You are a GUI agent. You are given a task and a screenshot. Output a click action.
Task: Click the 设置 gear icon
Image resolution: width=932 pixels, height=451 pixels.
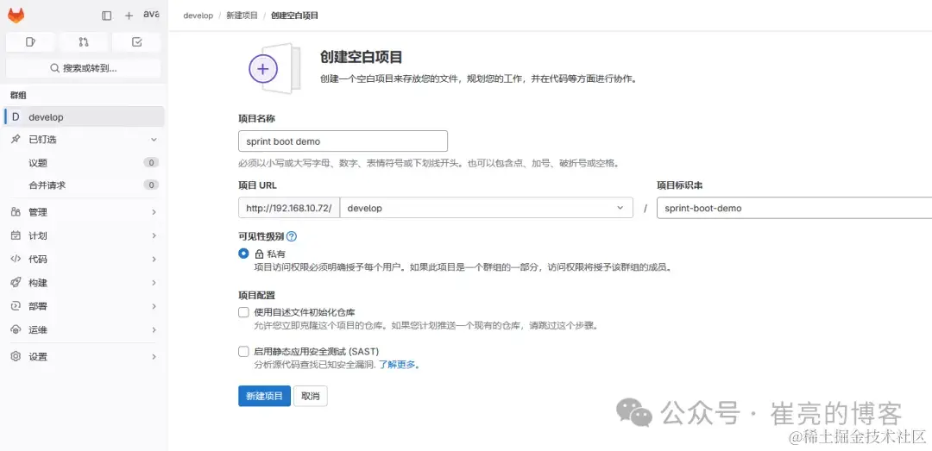click(x=16, y=356)
